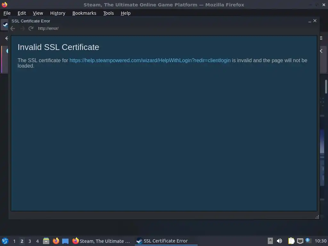This screenshot has width=328, height=246.
Task: Click the forward arrow in error window
Action: 22,29
